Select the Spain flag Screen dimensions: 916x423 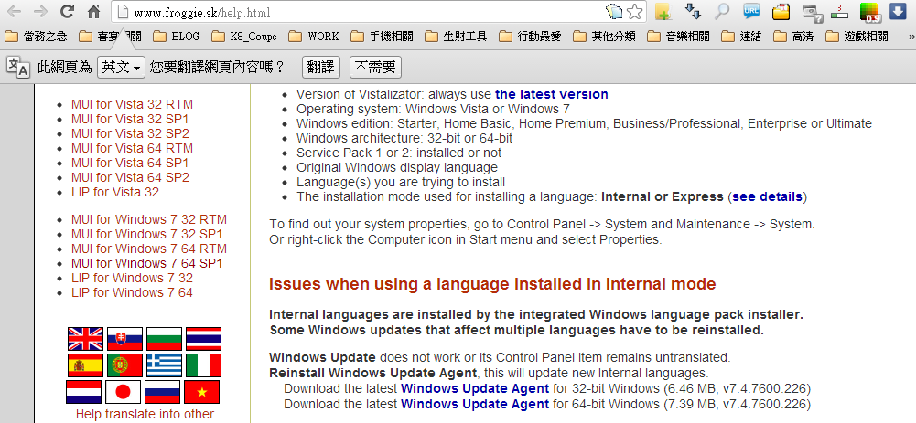(85, 365)
